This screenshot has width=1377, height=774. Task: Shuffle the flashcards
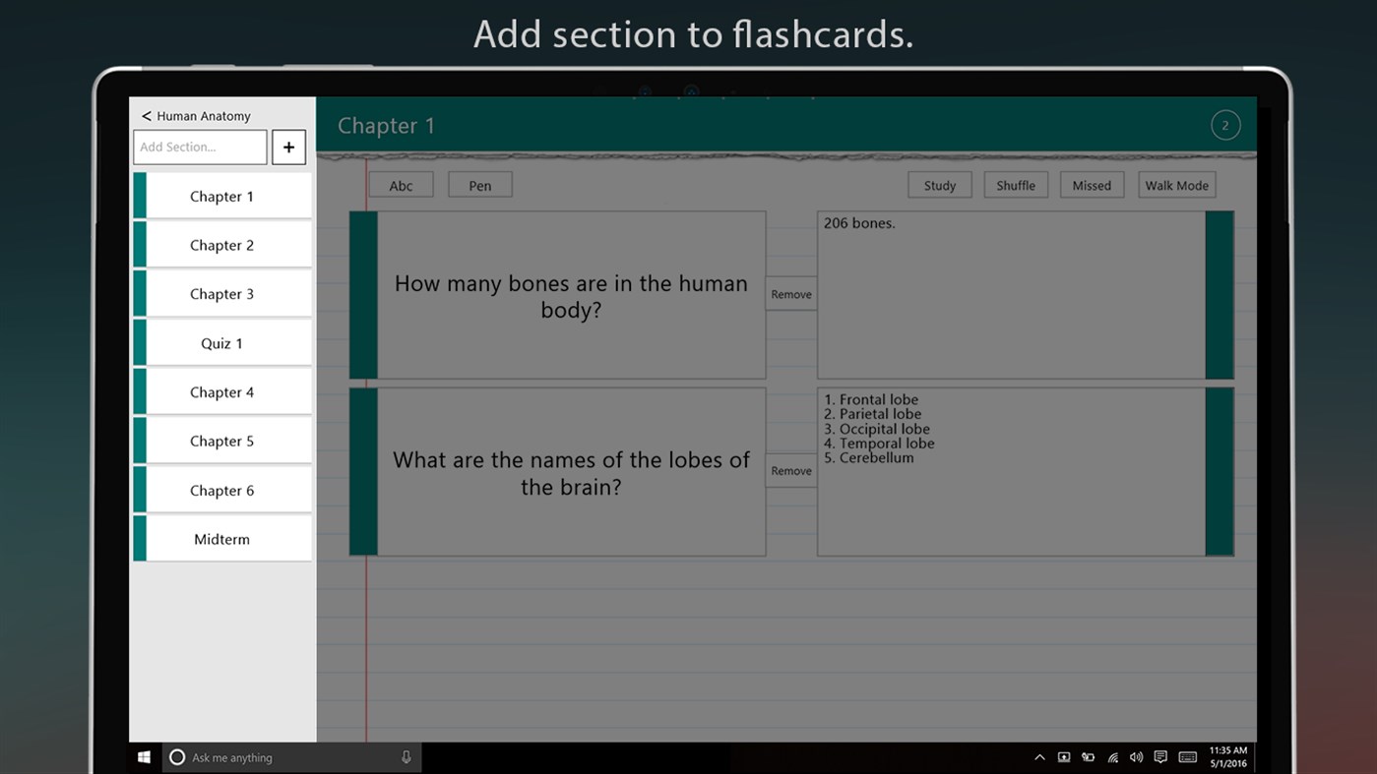coord(1016,184)
